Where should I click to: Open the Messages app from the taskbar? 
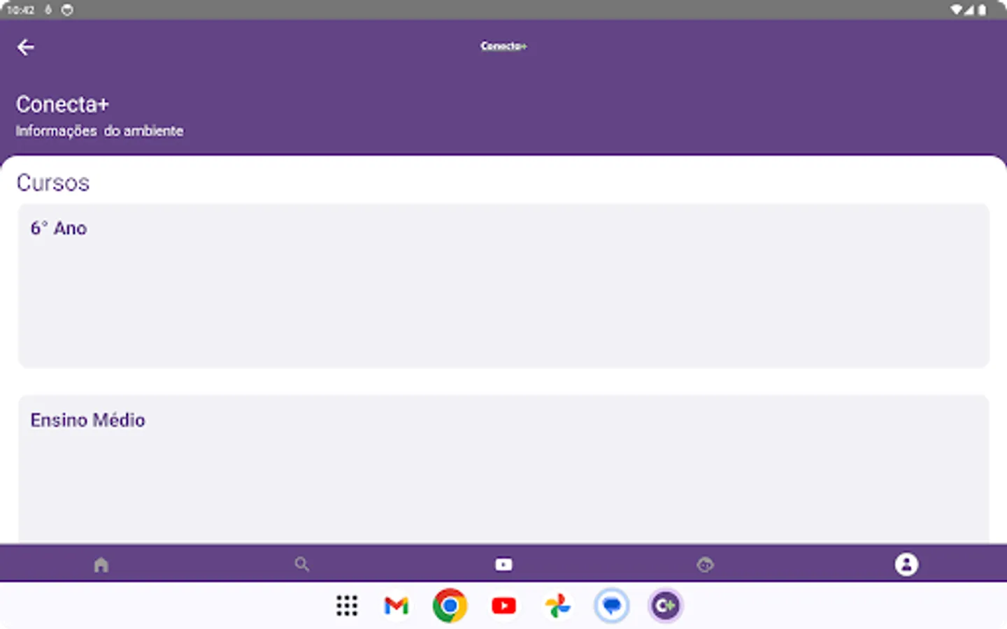click(611, 606)
